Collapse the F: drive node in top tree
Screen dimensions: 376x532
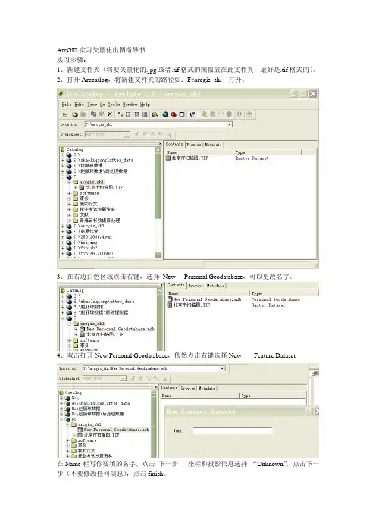[62, 177]
